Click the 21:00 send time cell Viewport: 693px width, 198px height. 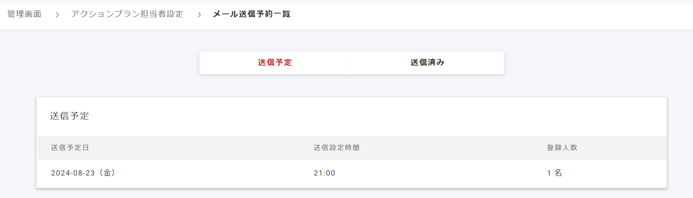coord(325,173)
